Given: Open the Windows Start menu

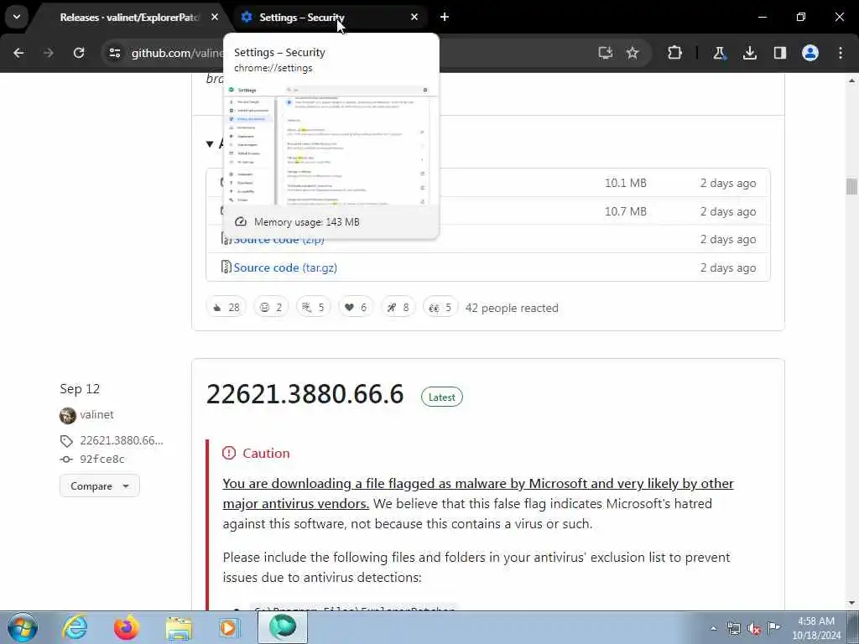Looking at the screenshot, I should pos(23,627).
